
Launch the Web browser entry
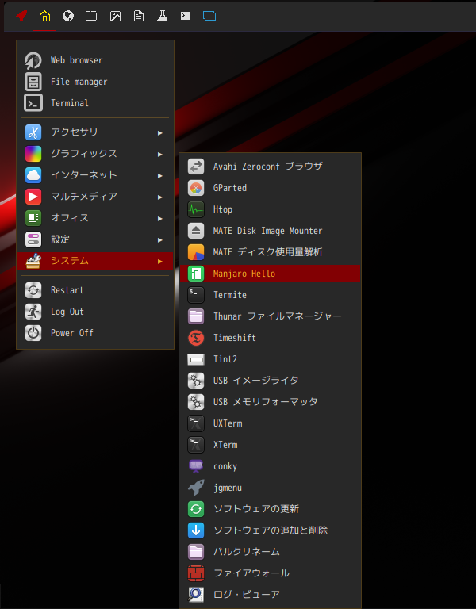pos(95,60)
